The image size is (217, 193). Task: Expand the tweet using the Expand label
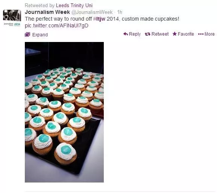(x=40, y=35)
